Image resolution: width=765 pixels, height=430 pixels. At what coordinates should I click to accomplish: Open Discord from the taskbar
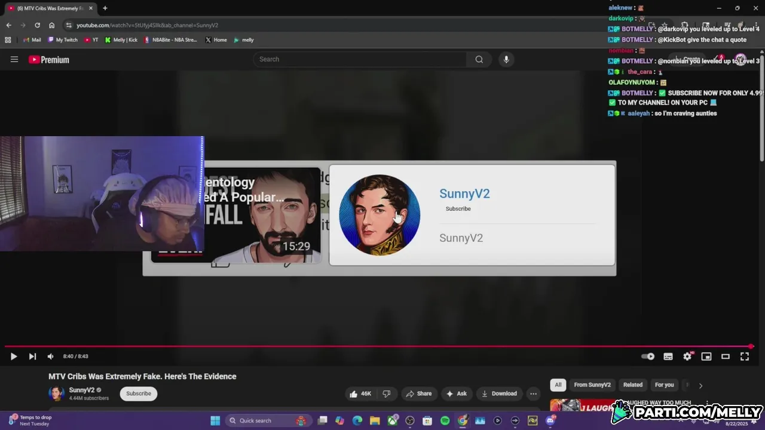[x=550, y=420]
